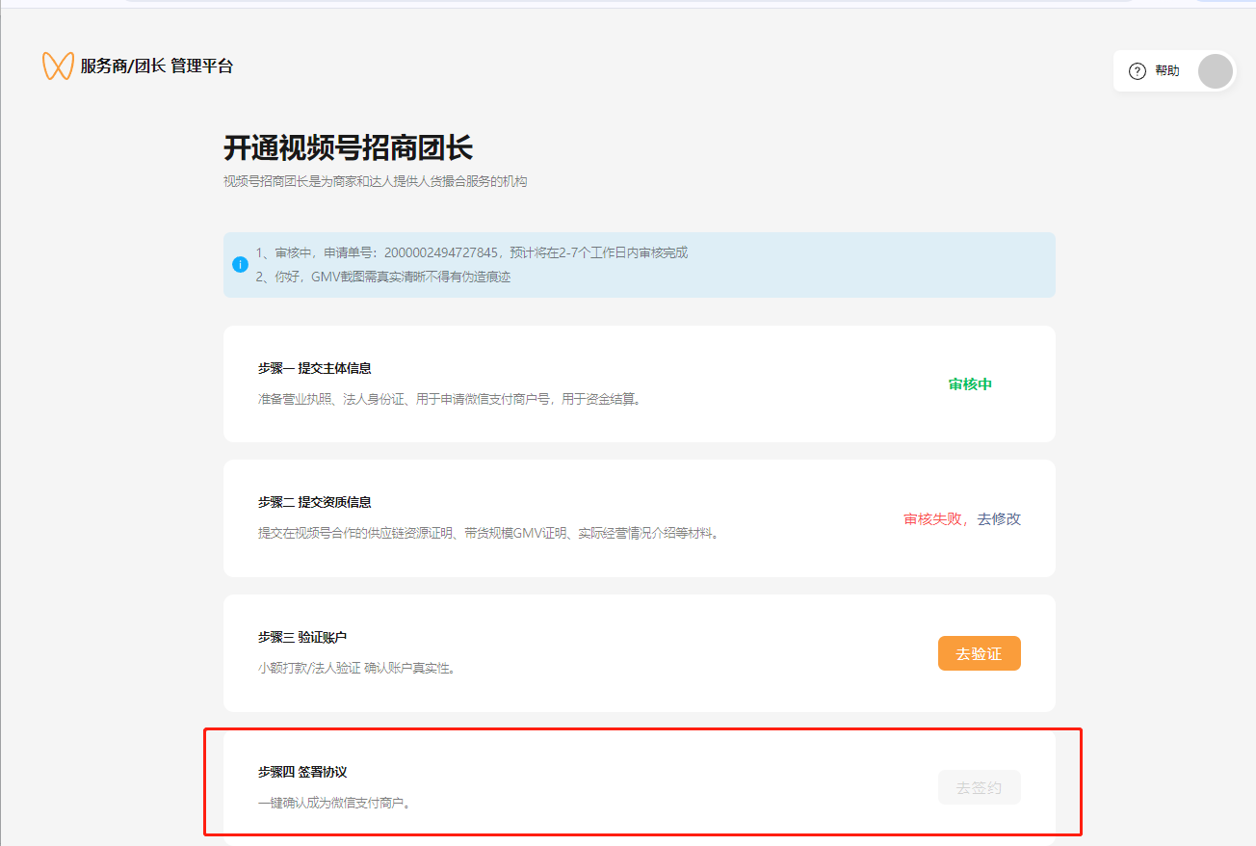This screenshot has height=846, width=1256.
Task: Click step three description 小额打款/法人验证
Action: (x=356, y=667)
